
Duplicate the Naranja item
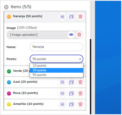coord(71,17)
